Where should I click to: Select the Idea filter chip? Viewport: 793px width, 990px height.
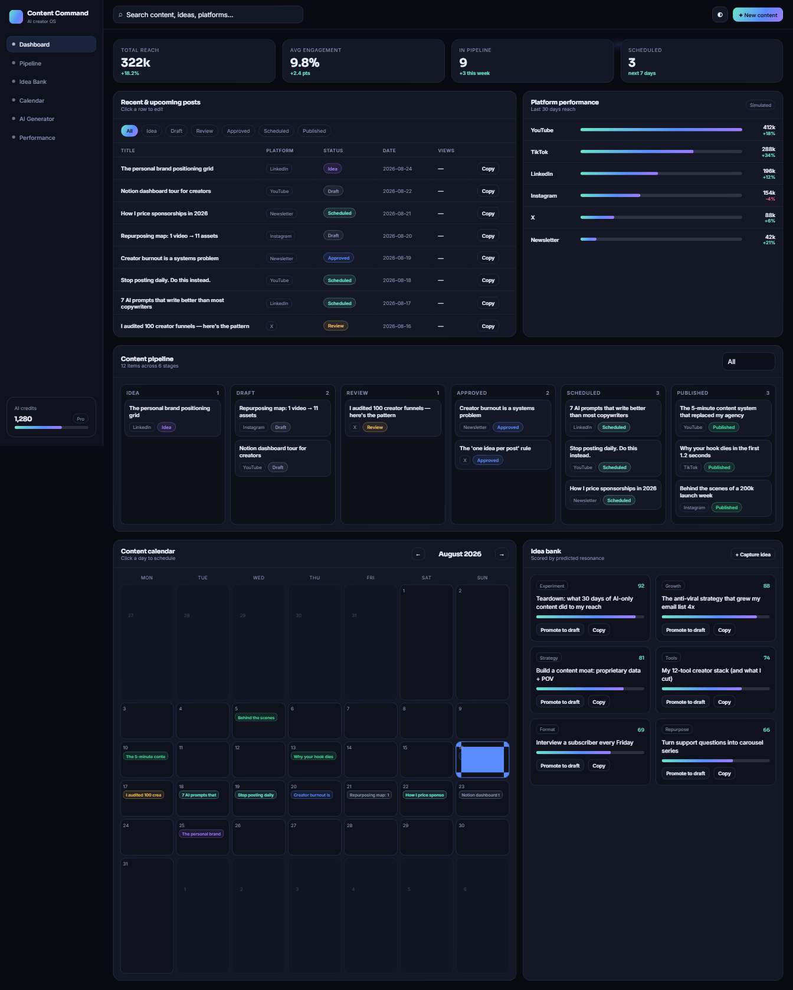[x=152, y=131]
